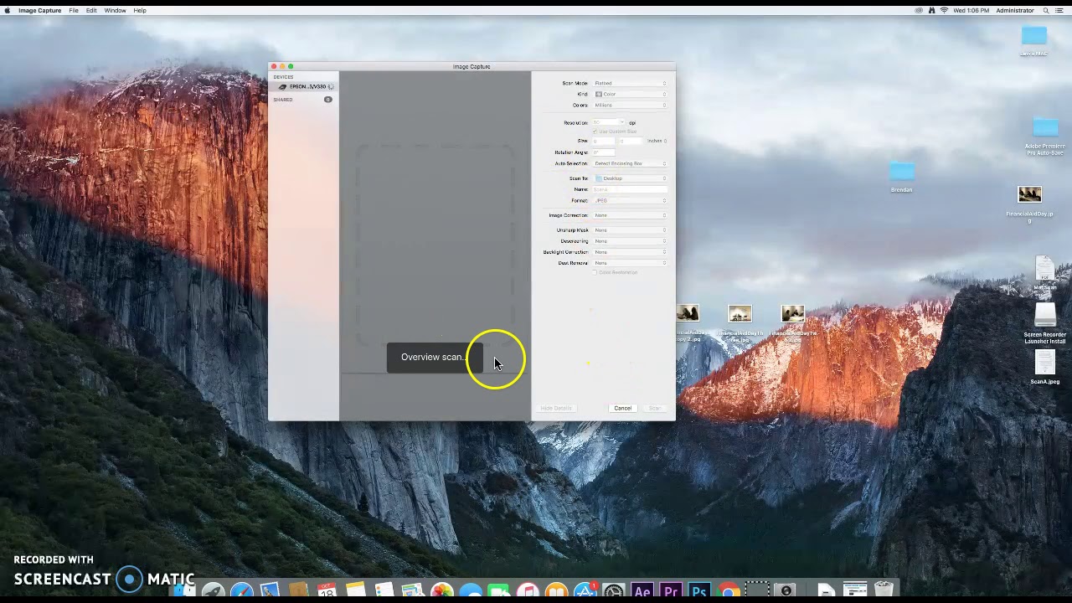1072x603 pixels.
Task: Open the Colors Millions dropdown
Action: (x=630, y=105)
